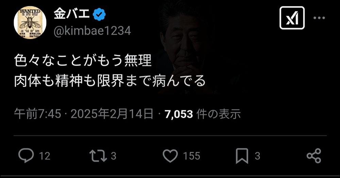Open the Grok xAI explain-post icon

[292, 18]
